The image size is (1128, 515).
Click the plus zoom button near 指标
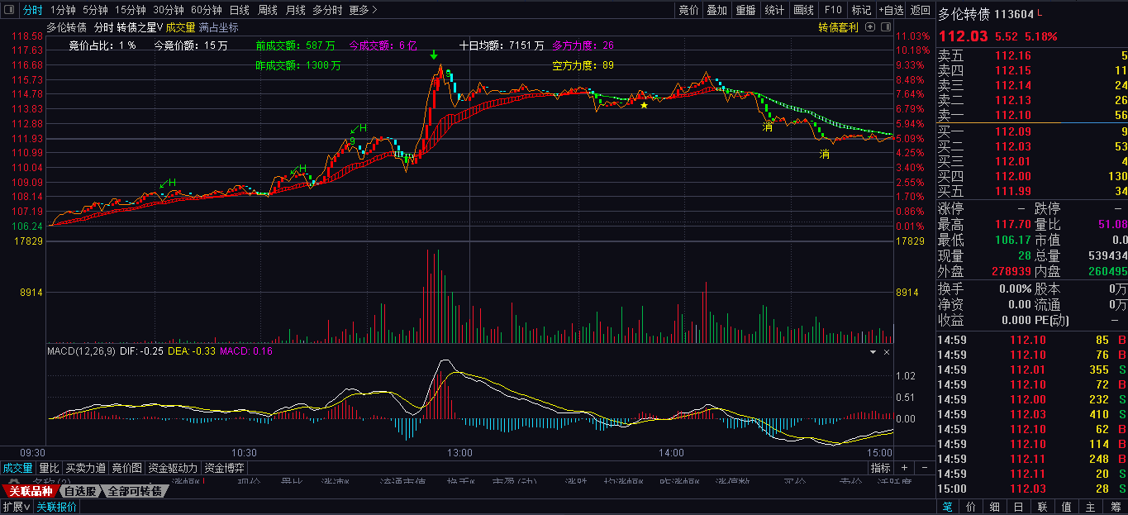[904, 468]
